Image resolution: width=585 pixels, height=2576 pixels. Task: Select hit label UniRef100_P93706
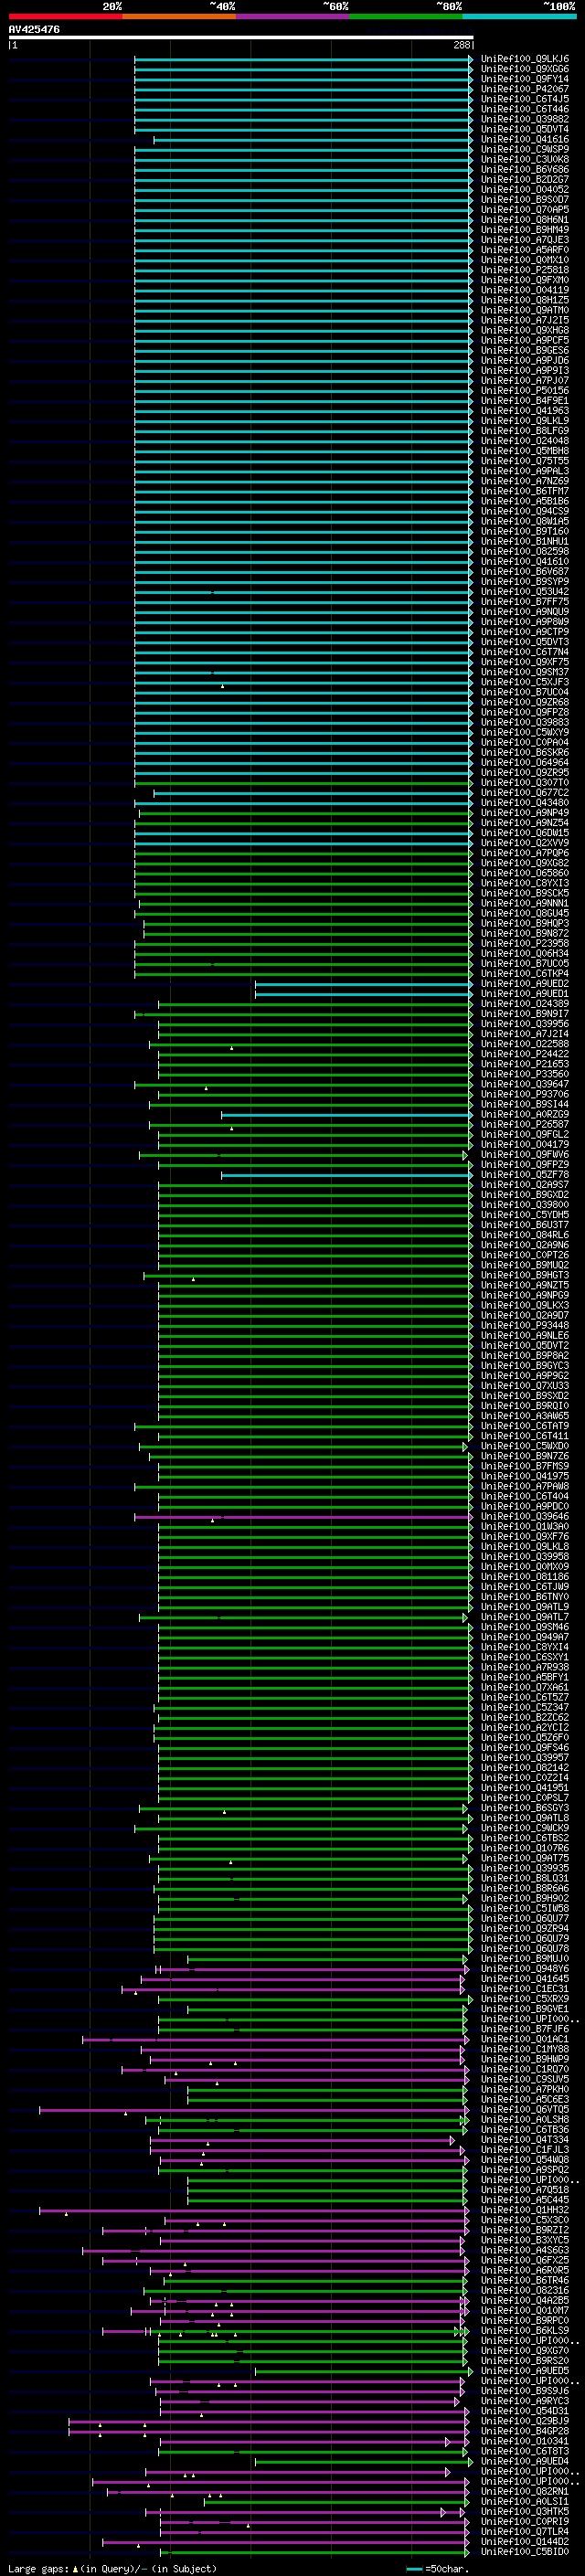[x=525, y=1094]
